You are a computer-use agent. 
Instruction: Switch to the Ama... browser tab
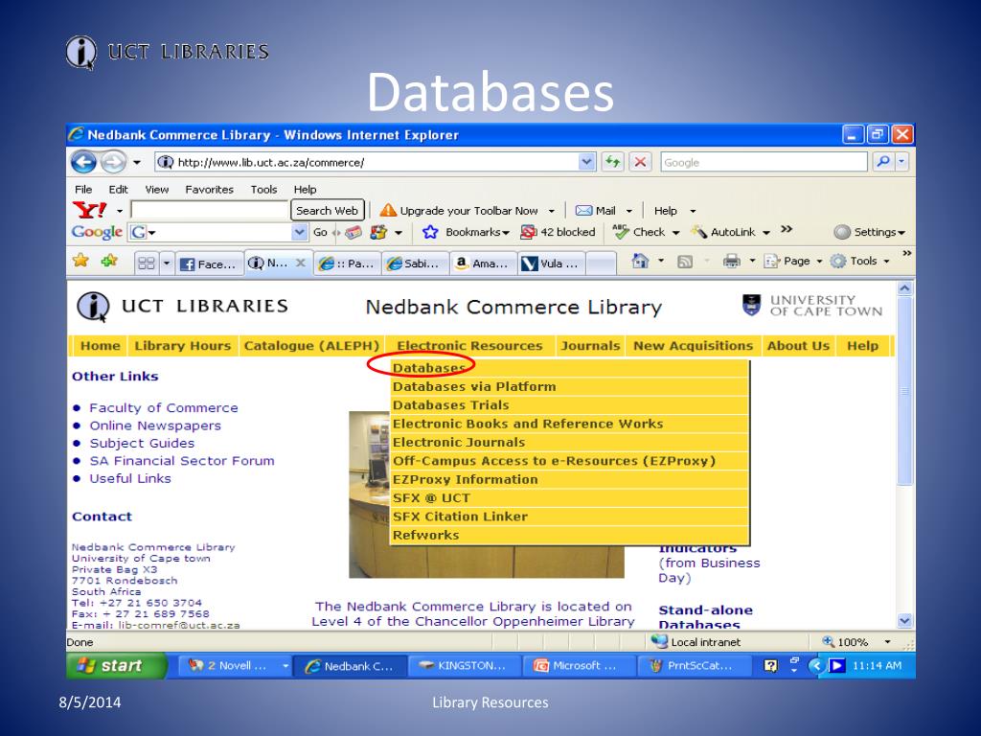[x=483, y=264]
